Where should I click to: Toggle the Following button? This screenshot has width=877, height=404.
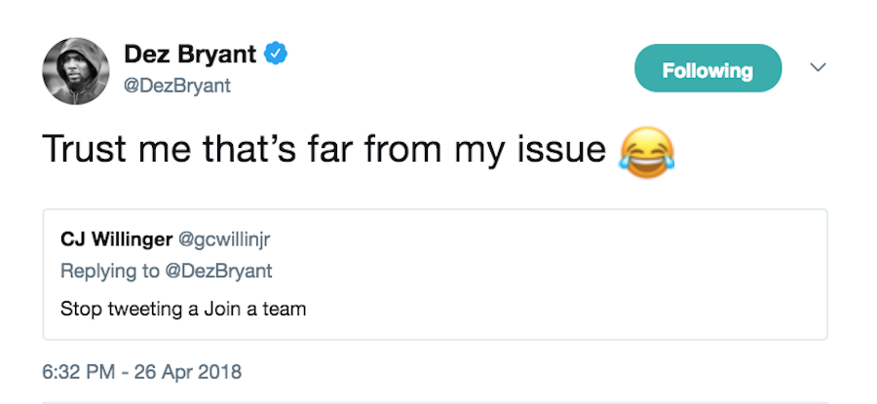pyautogui.click(x=707, y=69)
